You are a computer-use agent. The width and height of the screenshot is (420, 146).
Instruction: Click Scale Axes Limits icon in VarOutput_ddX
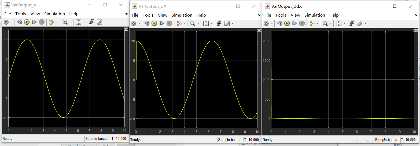pyautogui.click(x=339, y=24)
